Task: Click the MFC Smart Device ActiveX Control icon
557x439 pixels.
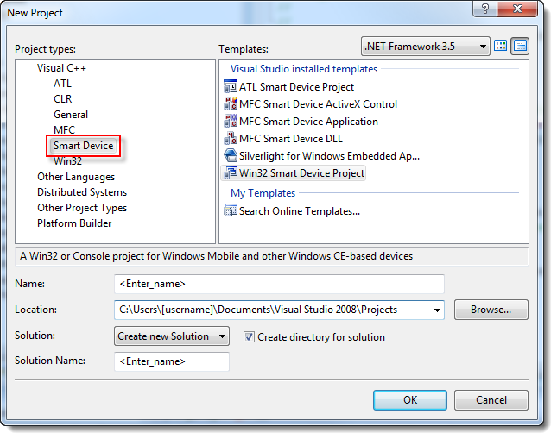Action: (x=231, y=104)
